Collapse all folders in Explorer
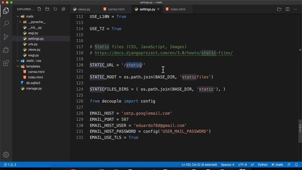Image resolution: width=302 pixels, height=170 pixels. pos(63,9)
